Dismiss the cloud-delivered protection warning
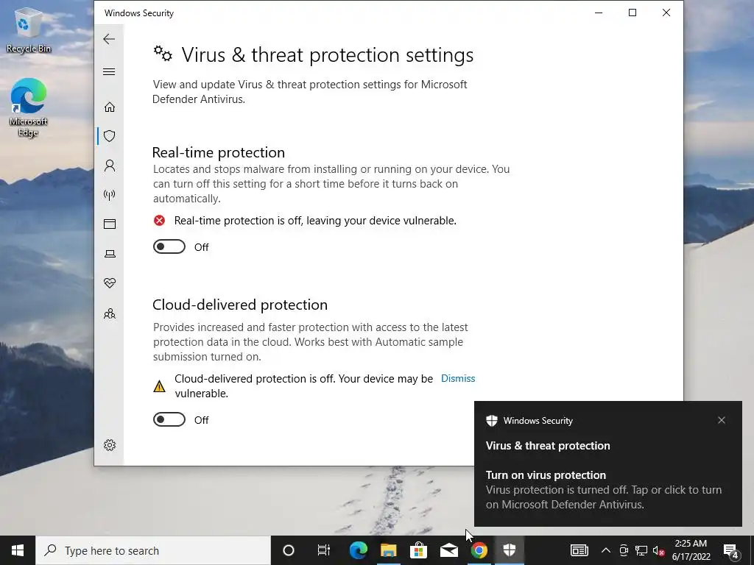This screenshot has width=754, height=565. (458, 379)
